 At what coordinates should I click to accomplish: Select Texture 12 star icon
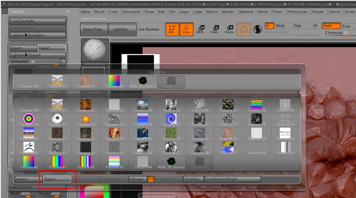[86, 120]
